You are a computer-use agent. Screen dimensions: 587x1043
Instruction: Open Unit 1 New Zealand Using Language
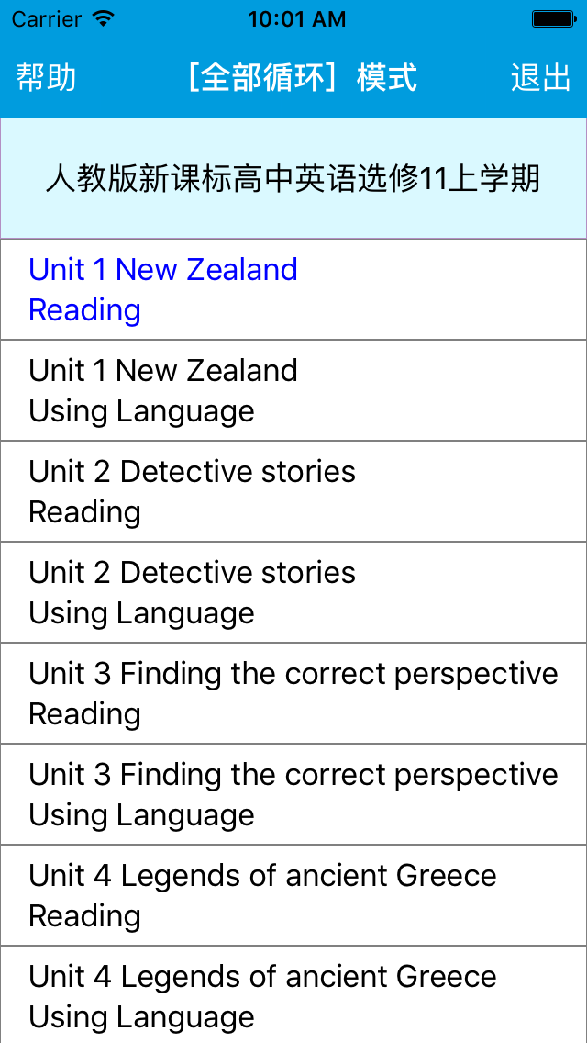293,390
